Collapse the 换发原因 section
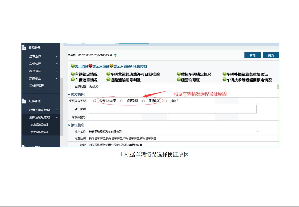Screen dimensions: 299x207 point(69,94)
